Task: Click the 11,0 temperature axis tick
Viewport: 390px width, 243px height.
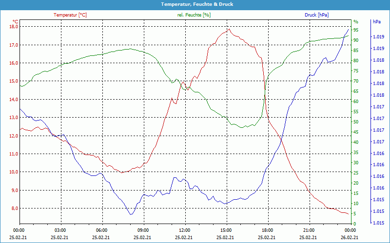Action: [x=14, y=154]
